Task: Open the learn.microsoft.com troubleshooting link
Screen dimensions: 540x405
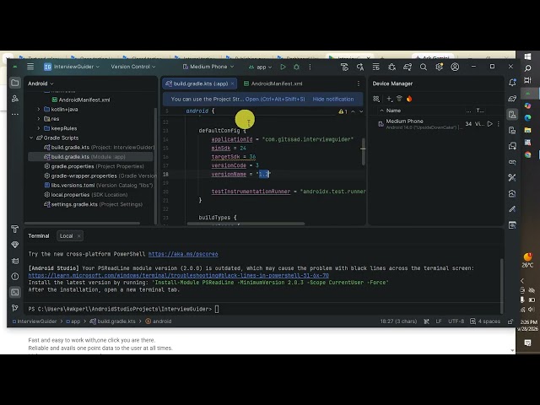Action: [178, 276]
